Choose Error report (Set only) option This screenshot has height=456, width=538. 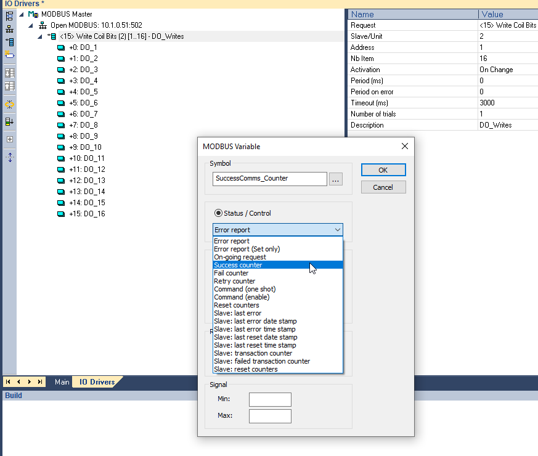click(277, 249)
